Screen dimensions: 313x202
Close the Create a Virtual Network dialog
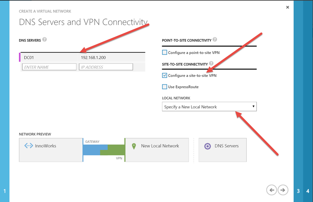click(287, 7)
